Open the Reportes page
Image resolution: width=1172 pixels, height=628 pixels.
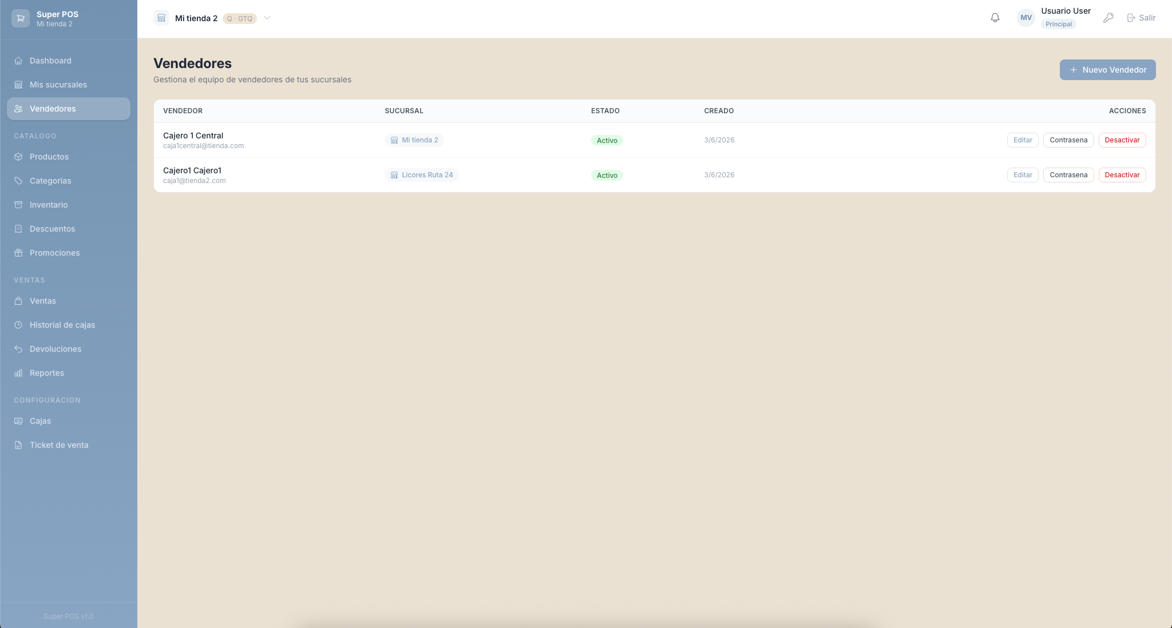tap(46, 373)
